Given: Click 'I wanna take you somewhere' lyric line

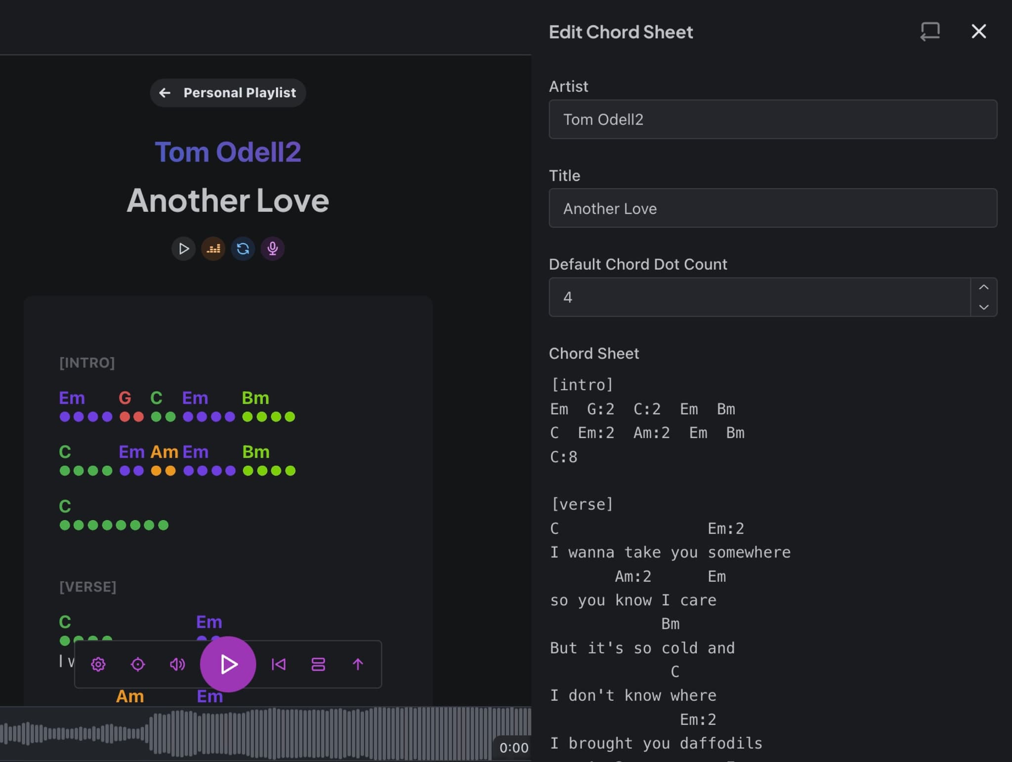Looking at the screenshot, I should 671,552.
